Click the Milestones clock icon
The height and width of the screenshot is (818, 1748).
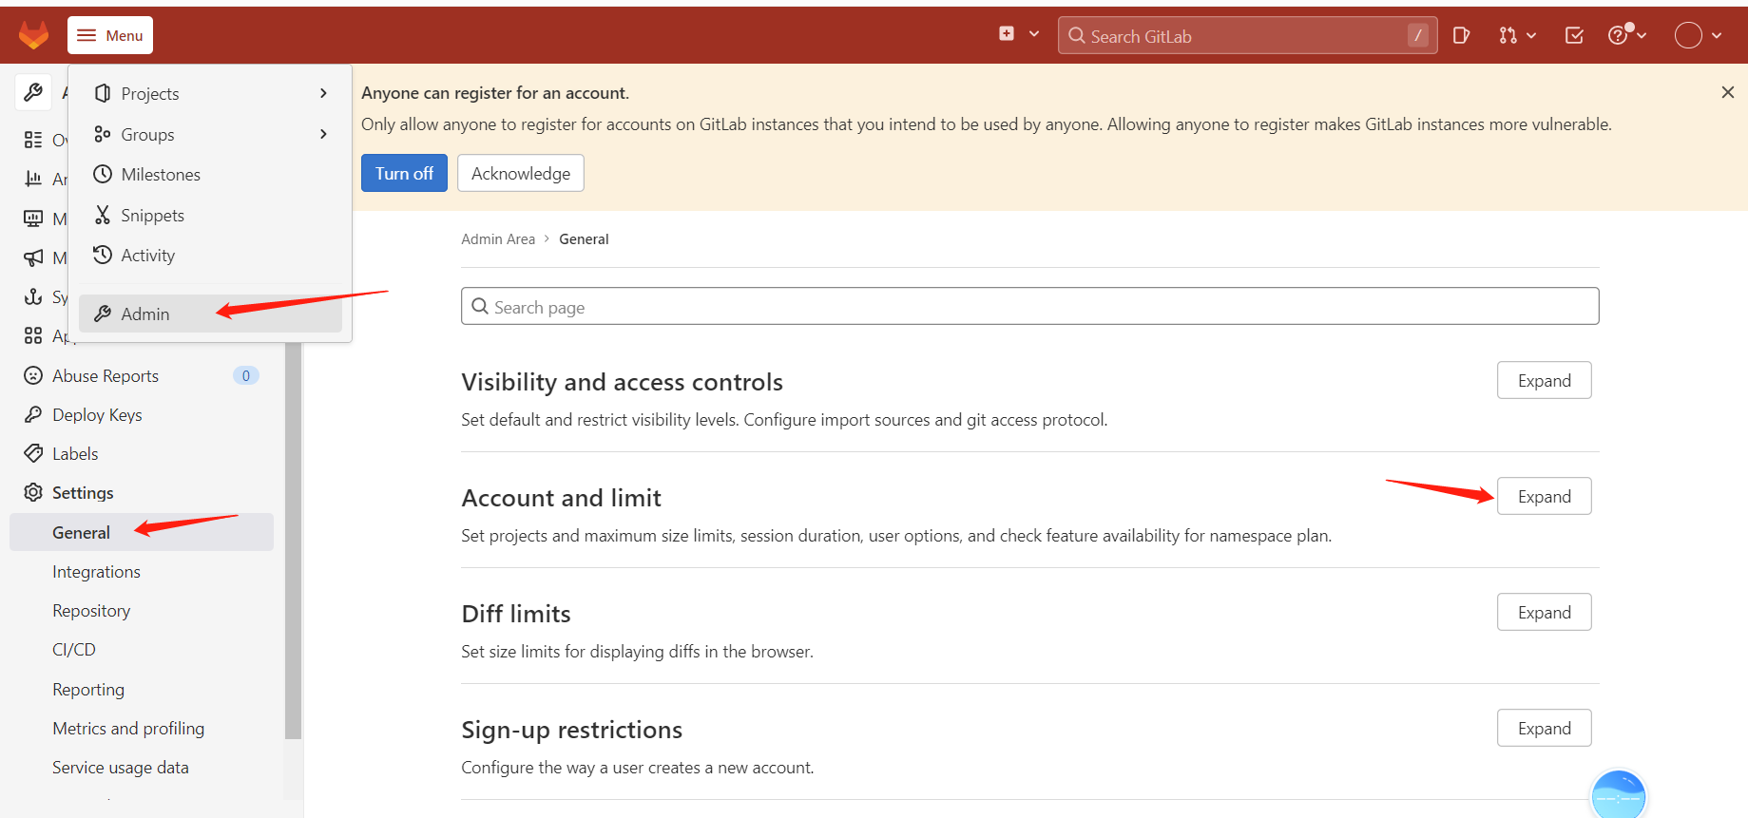pos(103,174)
